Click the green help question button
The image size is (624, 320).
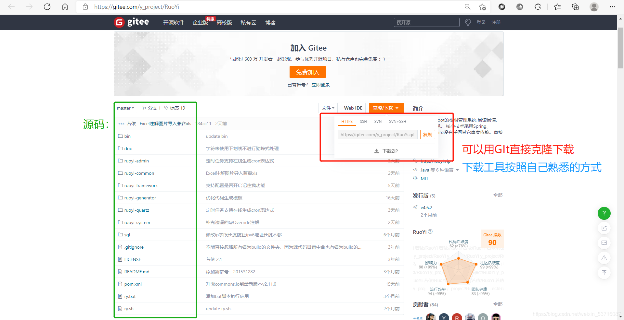[604, 213]
